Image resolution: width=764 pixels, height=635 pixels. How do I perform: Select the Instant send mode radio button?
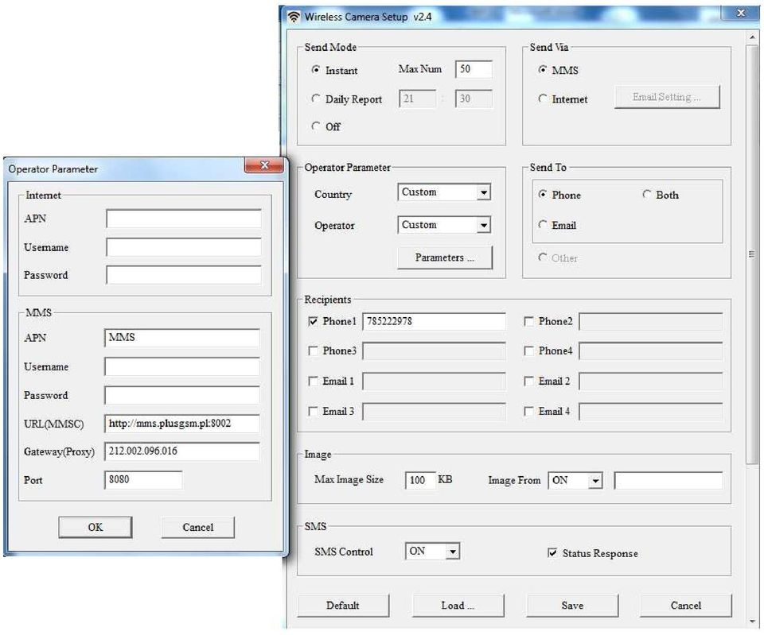pyautogui.click(x=316, y=70)
